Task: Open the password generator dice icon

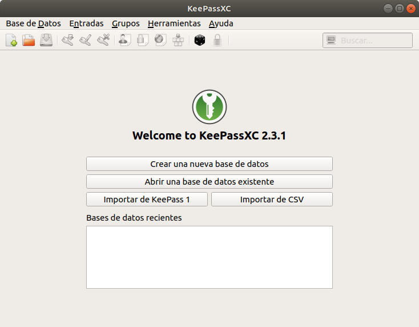Action: click(199, 41)
